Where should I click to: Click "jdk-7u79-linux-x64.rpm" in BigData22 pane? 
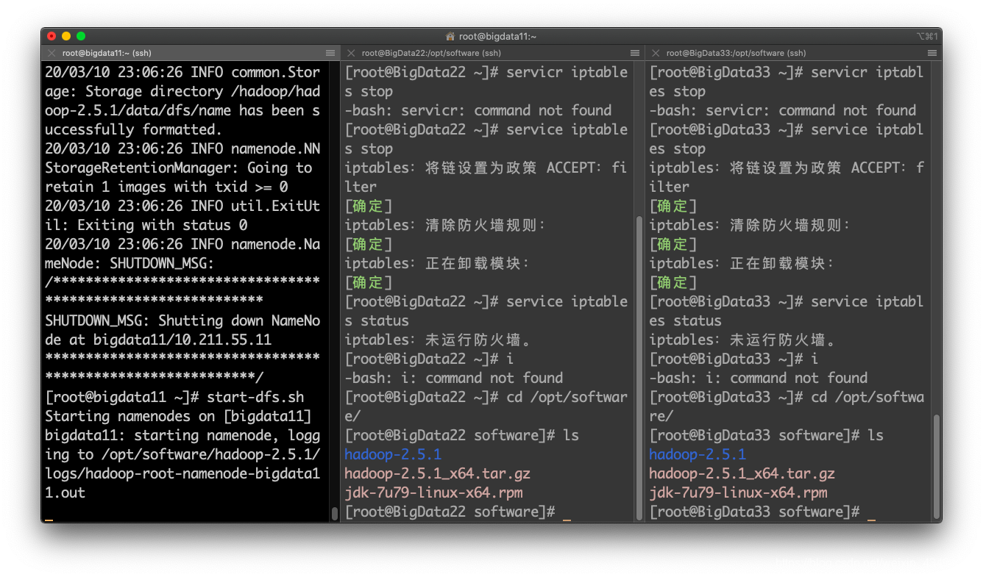(433, 492)
